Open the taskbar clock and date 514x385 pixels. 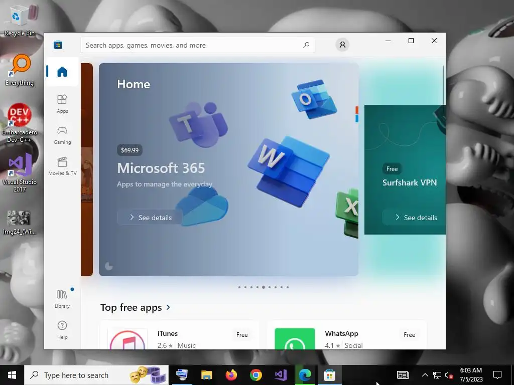[x=471, y=375]
